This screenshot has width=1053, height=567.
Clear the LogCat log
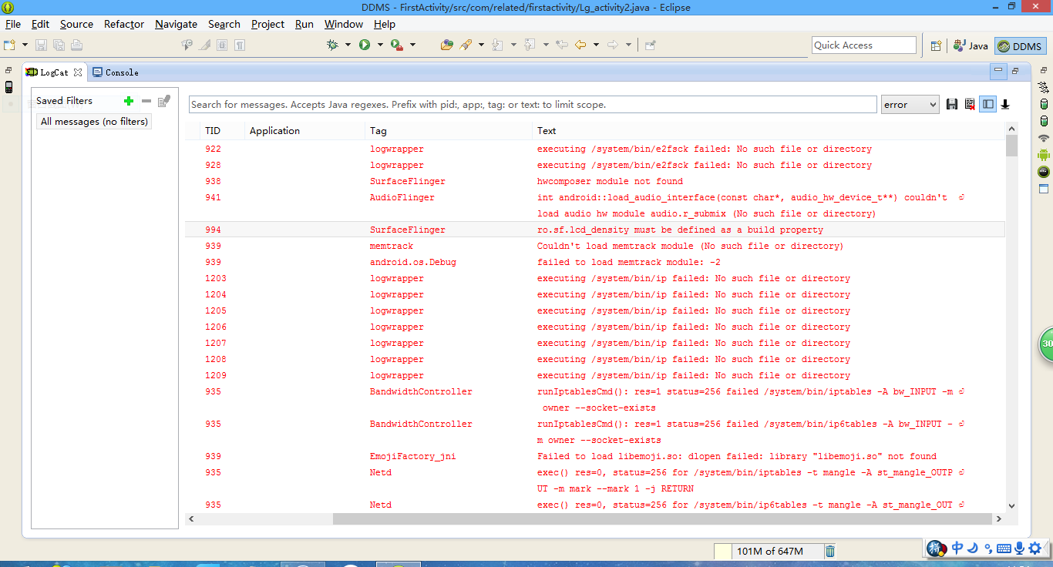pyautogui.click(x=970, y=105)
